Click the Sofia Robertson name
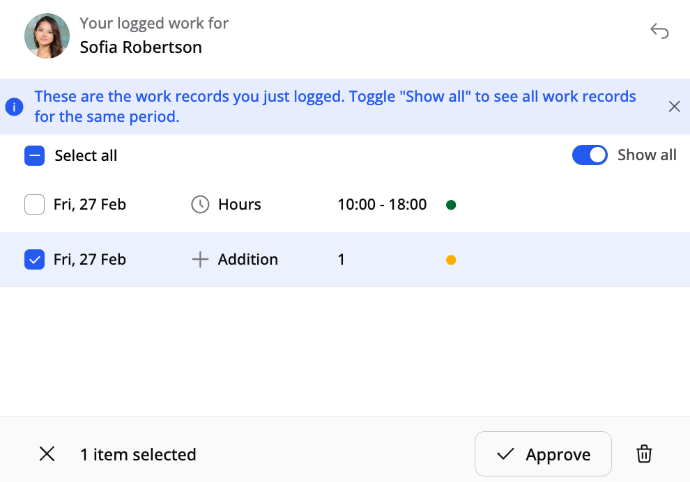This screenshot has width=690, height=482. pyautogui.click(x=141, y=47)
